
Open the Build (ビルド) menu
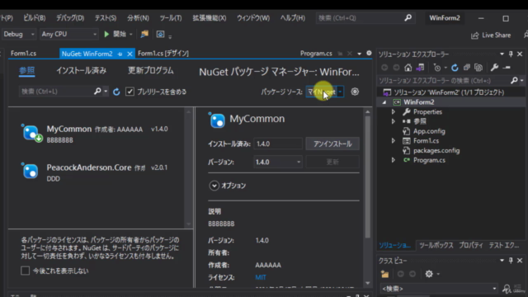pyautogui.click(x=34, y=18)
